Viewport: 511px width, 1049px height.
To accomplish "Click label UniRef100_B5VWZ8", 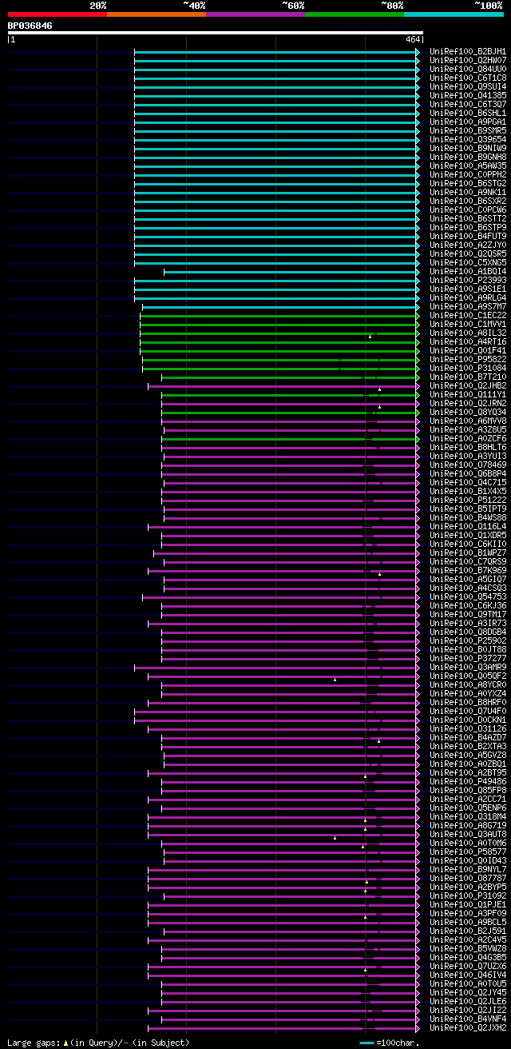I will pyautogui.click(x=468, y=948).
